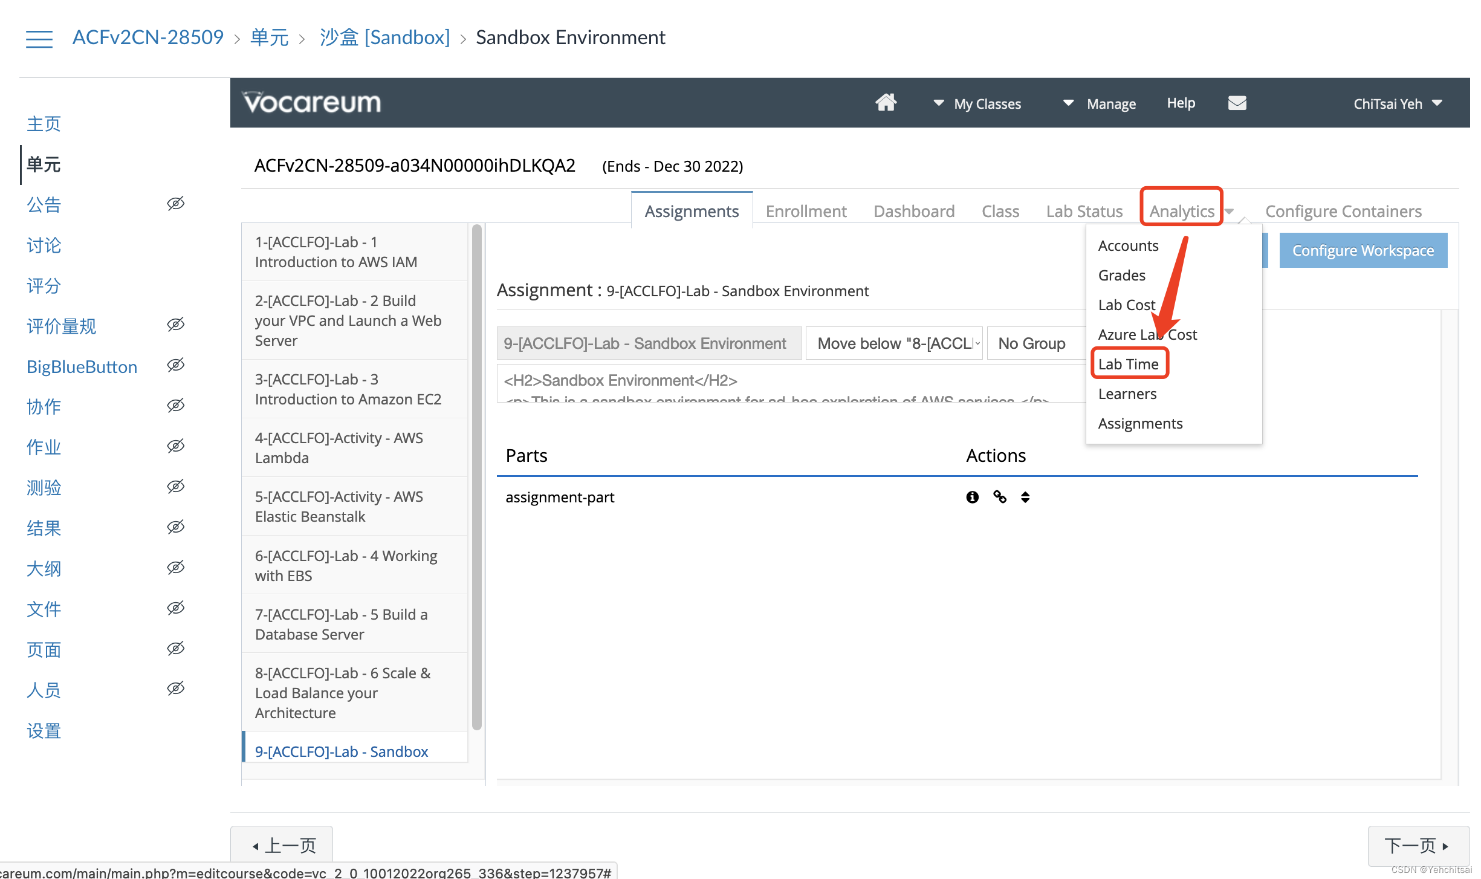
Task: Open the Configure Workspace button
Action: [x=1363, y=249]
